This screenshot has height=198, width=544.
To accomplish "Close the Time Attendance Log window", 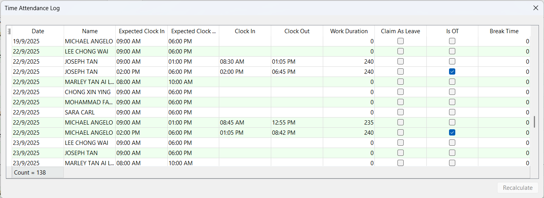I will coord(535,8).
